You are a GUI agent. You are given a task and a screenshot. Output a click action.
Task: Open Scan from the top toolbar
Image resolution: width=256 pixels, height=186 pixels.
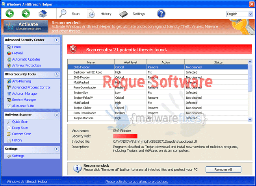coord(76,14)
